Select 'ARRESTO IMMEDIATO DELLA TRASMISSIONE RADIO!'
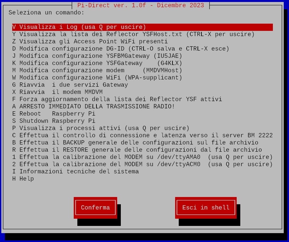Viewport: 289px width, 242px height. tap(93, 106)
